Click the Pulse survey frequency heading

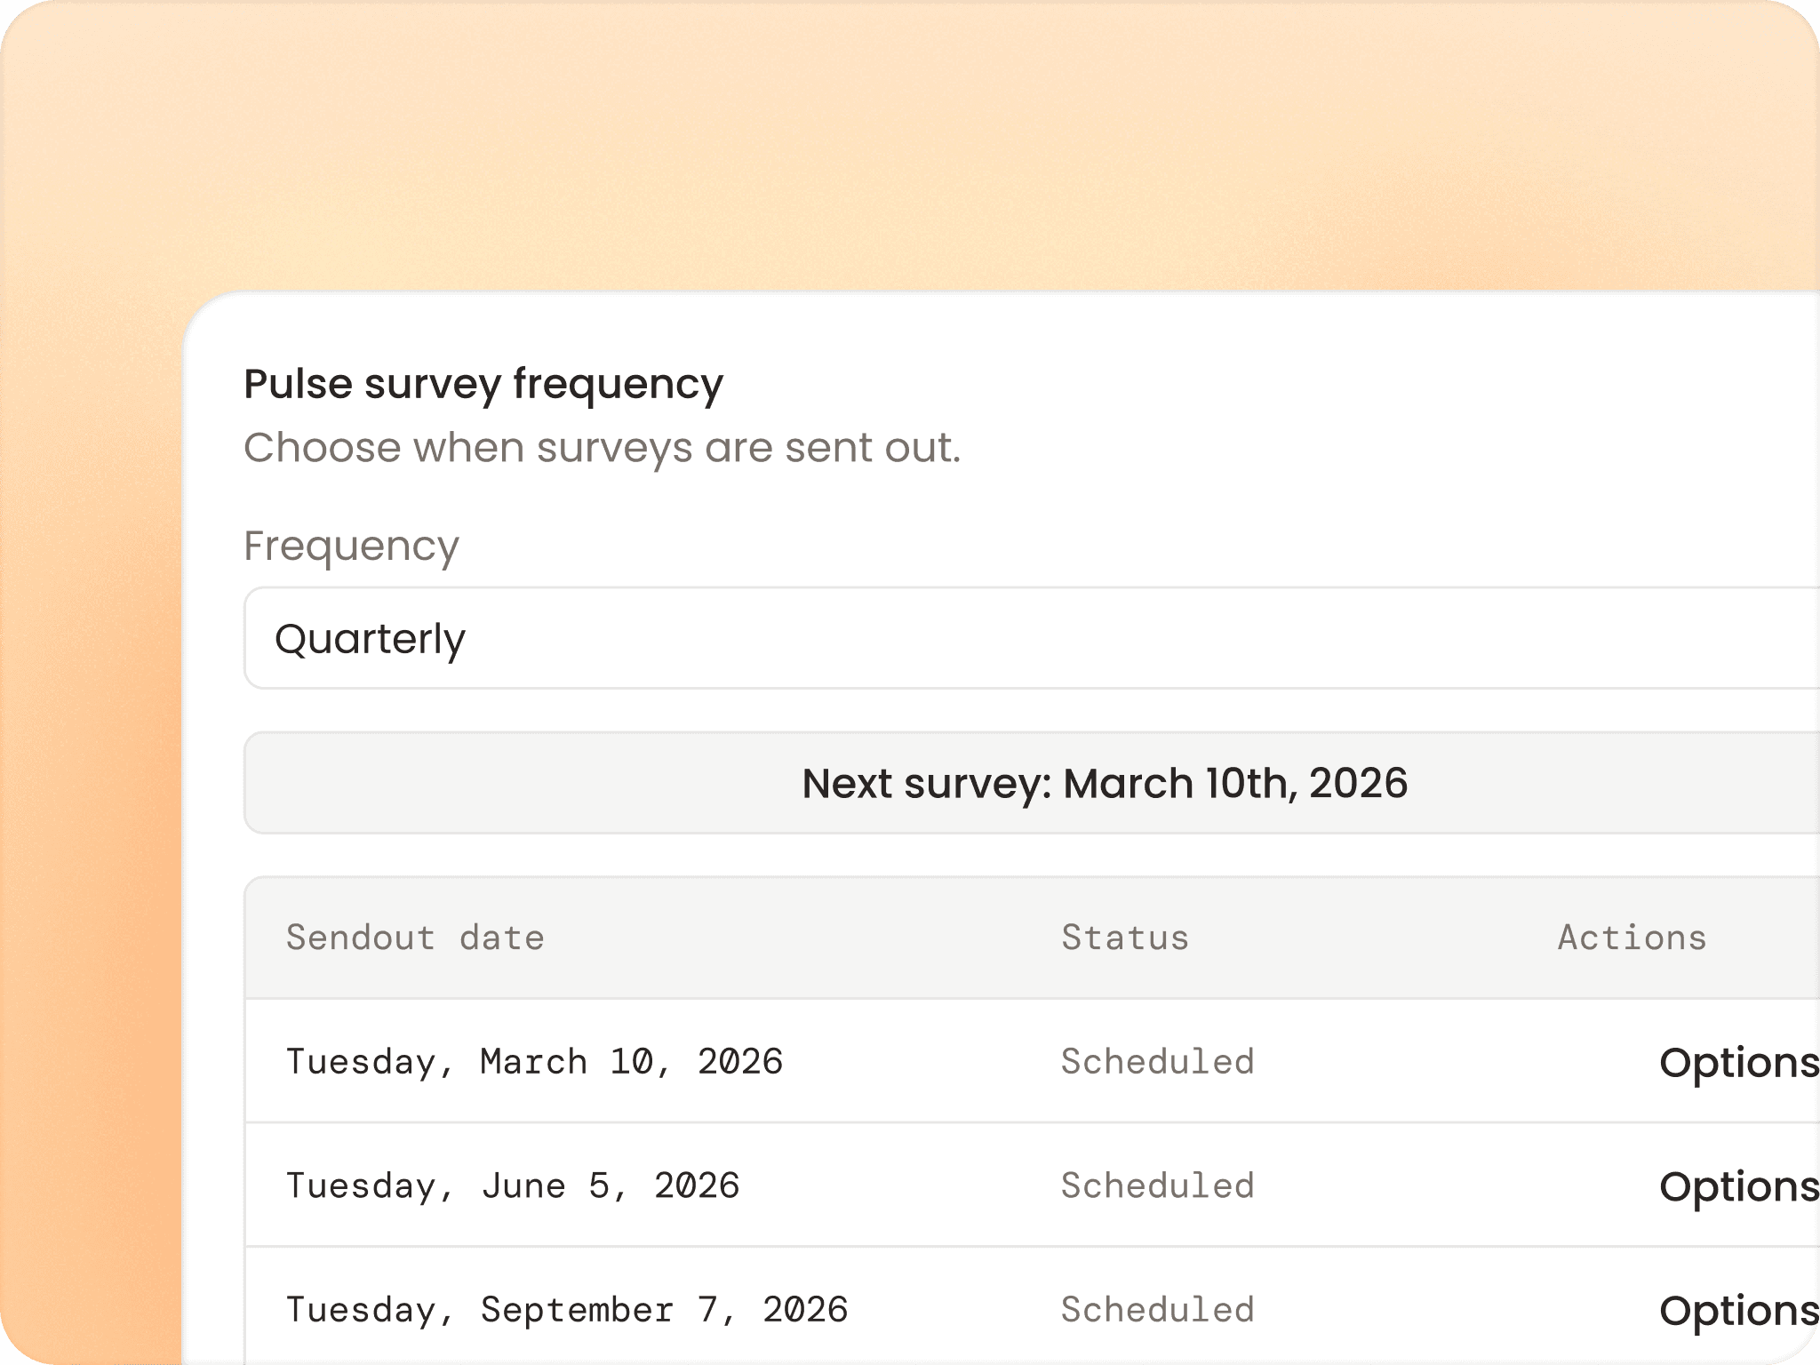tap(483, 384)
